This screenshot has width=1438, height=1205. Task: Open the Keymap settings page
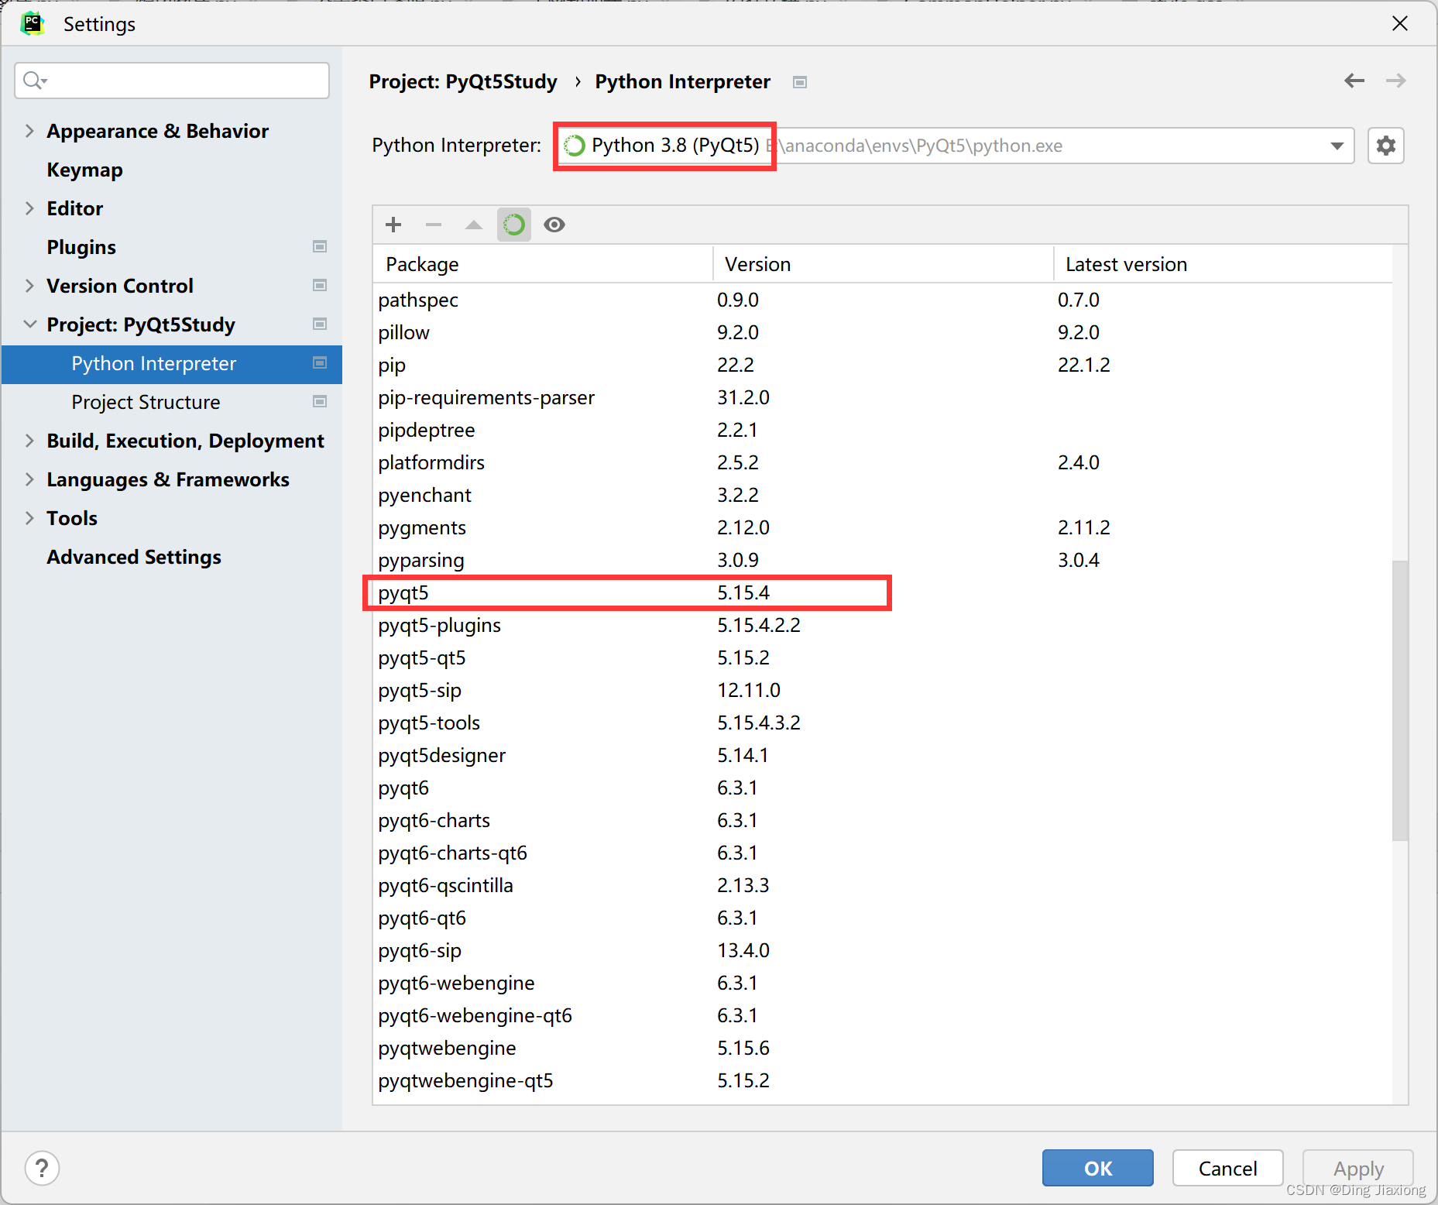coord(84,170)
